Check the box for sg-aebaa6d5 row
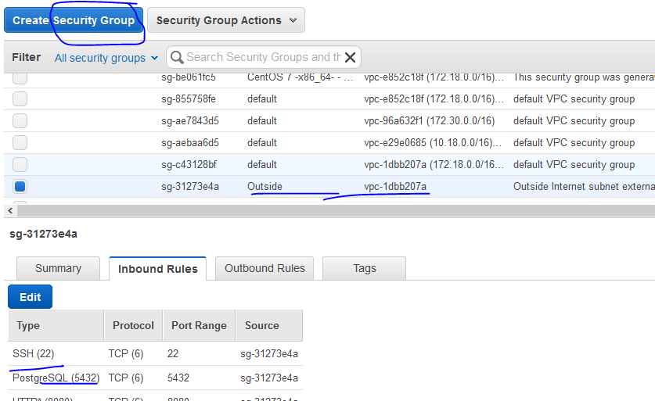 point(20,142)
